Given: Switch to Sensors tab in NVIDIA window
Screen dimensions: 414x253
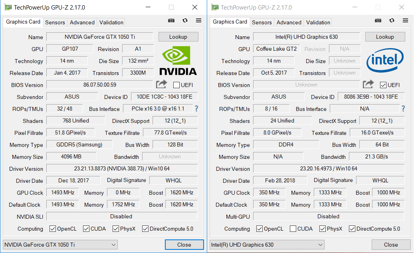Looking at the screenshot, I should pos(55,22).
